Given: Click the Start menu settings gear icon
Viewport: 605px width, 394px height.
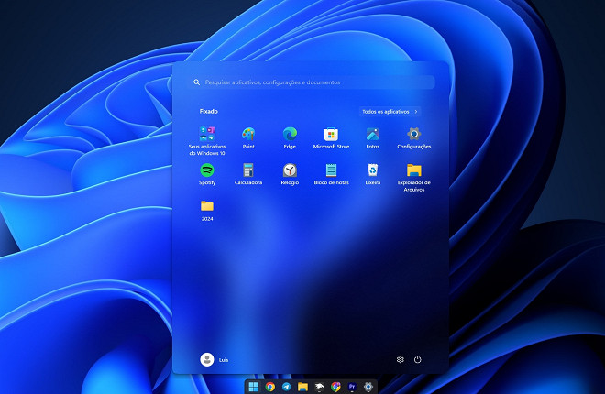Looking at the screenshot, I should [400, 359].
